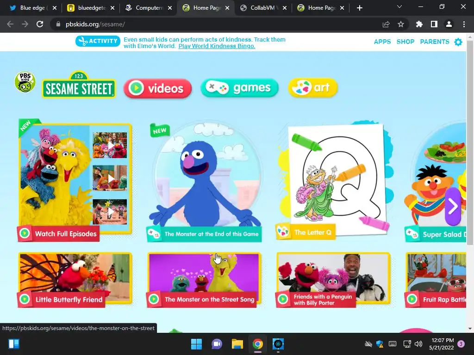Viewport: 474px width, 355px height.
Task: Open the PARENTS link
Action: 434,42
